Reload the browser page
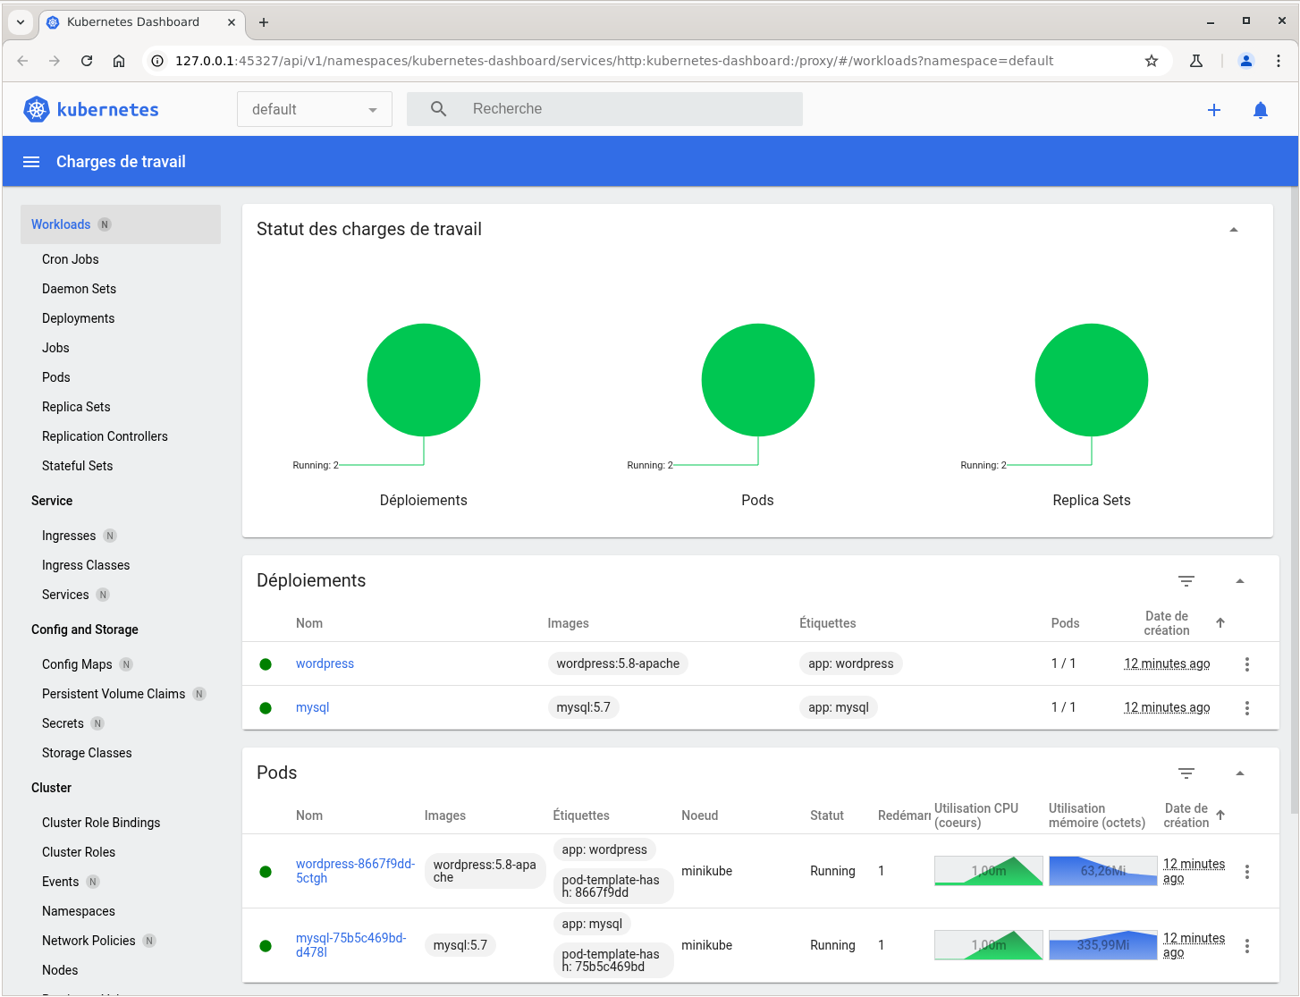The height and width of the screenshot is (997, 1300). pos(87,61)
